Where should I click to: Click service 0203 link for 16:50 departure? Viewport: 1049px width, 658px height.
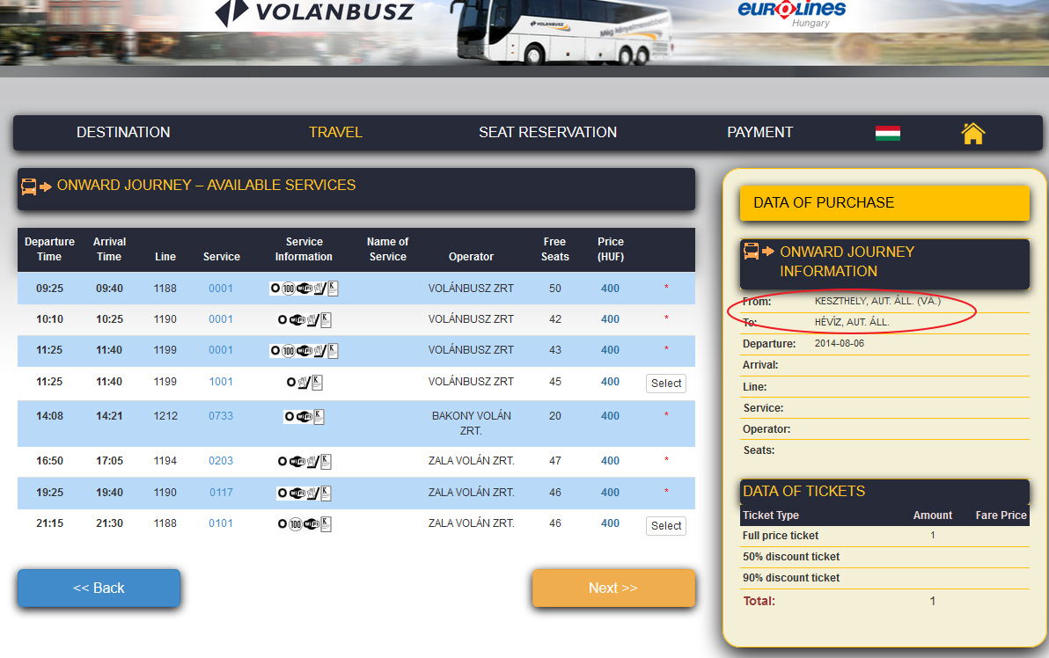point(221,461)
